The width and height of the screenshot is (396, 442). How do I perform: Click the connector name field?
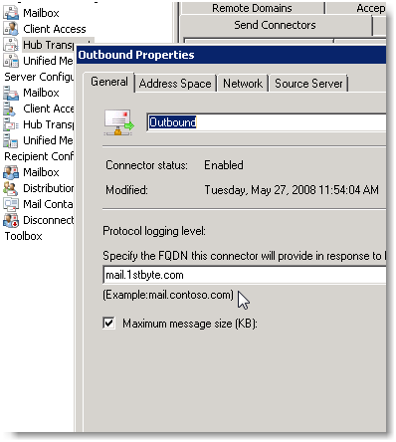click(267, 122)
